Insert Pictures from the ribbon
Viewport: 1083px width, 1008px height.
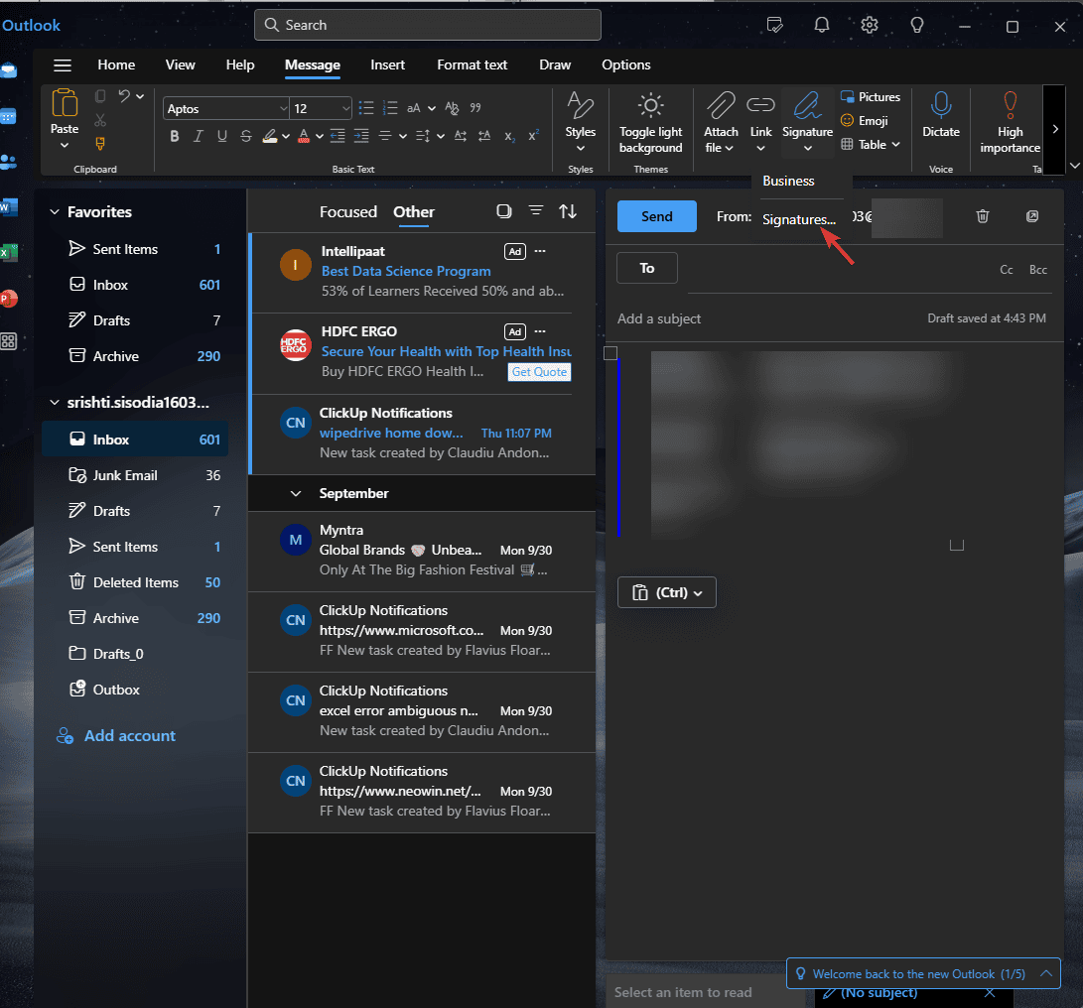click(871, 96)
